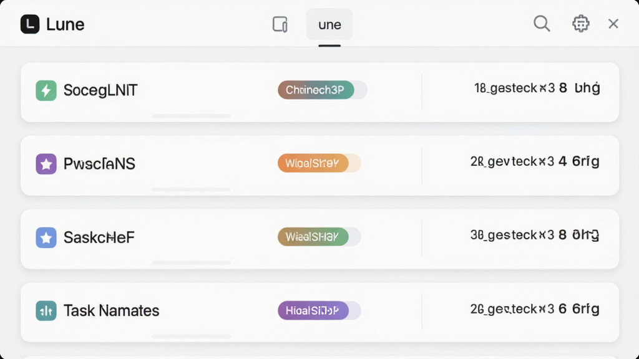This screenshot has width=639, height=359.
Task: Click the progress bar under PwscfaNS
Action: click(x=191, y=189)
